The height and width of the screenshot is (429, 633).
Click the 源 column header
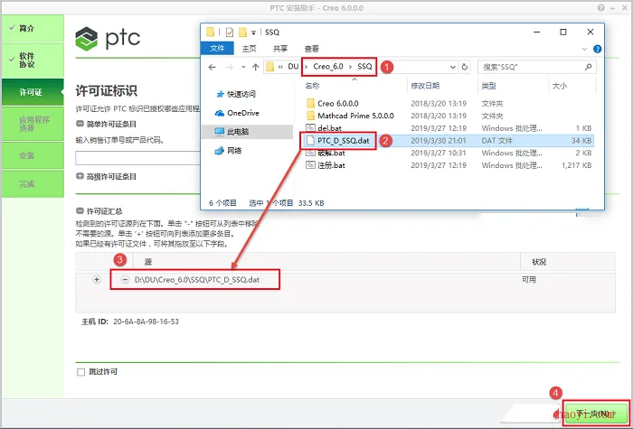pyautogui.click(x=148, y=262)
